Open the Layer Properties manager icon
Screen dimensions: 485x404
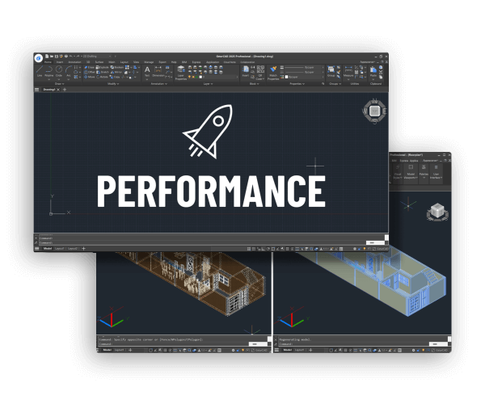pyautogui.click(x=181, y=71)
